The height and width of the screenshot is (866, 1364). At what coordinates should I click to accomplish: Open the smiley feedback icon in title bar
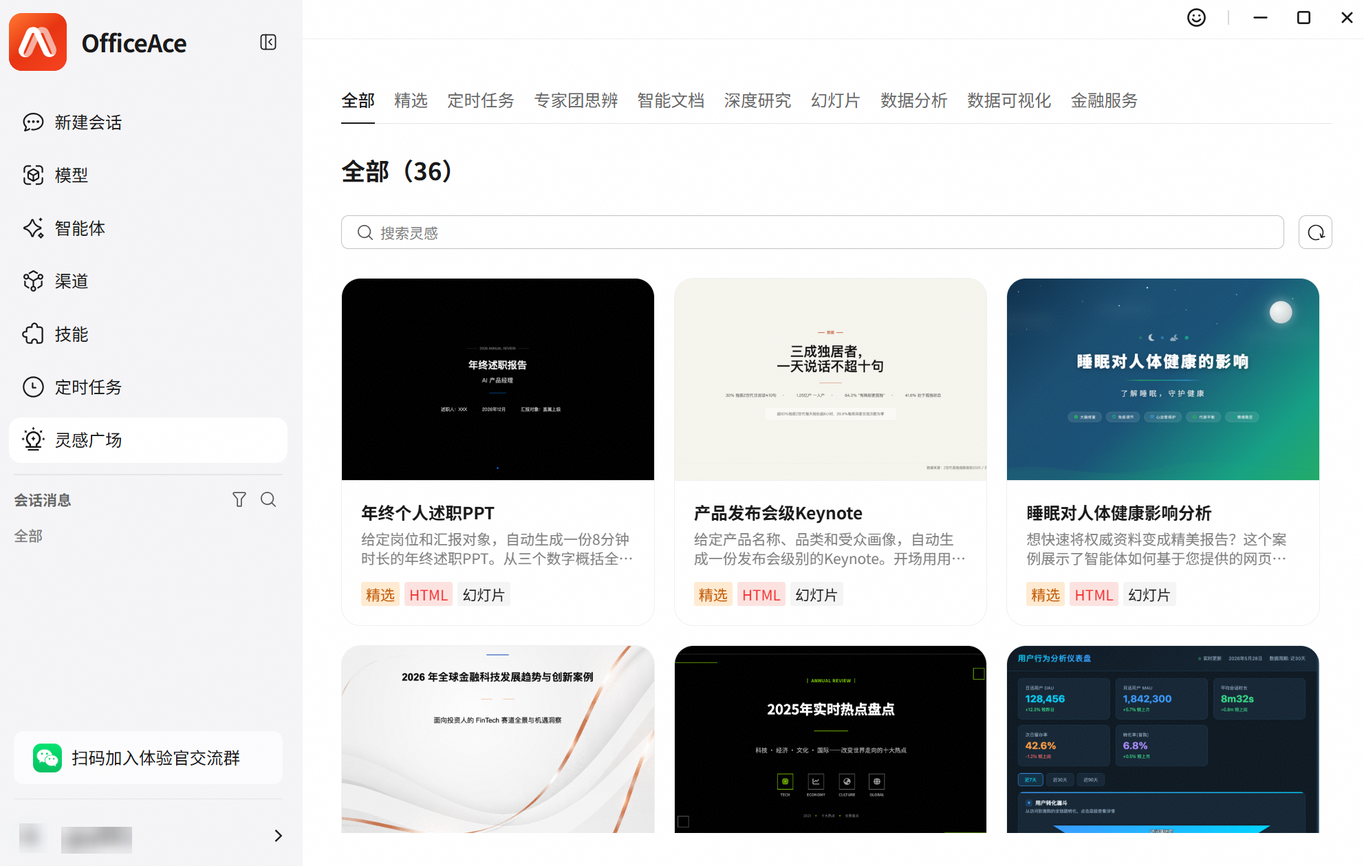[x=1196, y=18]
